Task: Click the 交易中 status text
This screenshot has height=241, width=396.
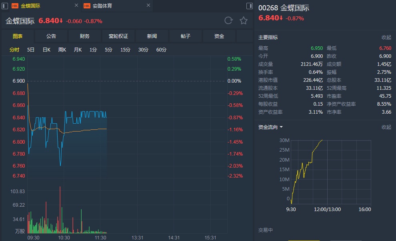Action: pos(266,230)
